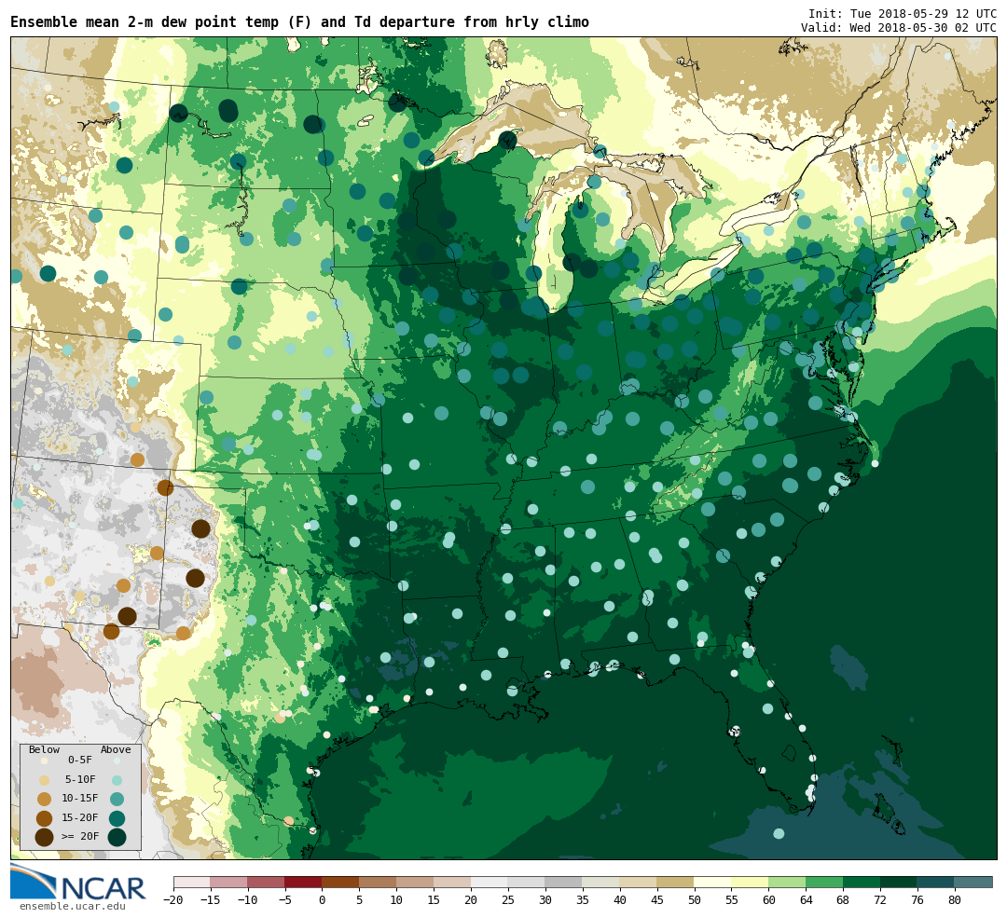
Task: Select the '>= 20F' Above legend circle
Action: [x=117, y=837]
